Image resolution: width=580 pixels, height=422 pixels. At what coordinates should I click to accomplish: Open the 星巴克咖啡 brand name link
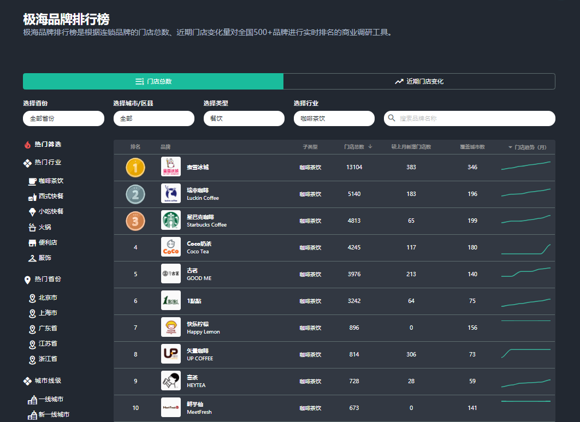(x=200, y=217)
